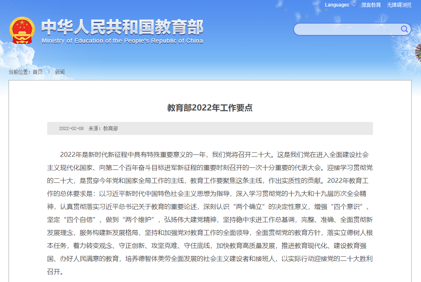Viewport: 421px width, 282px height.
Task: Click the breadcrumb arrow separator
Action: [48, 72]
